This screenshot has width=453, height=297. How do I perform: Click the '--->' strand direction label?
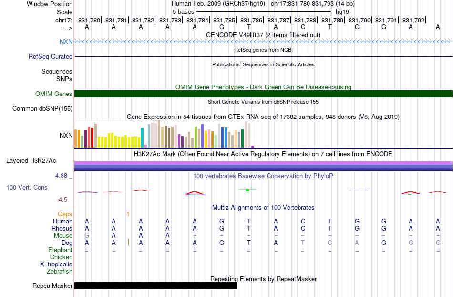(x=68, y=28)
